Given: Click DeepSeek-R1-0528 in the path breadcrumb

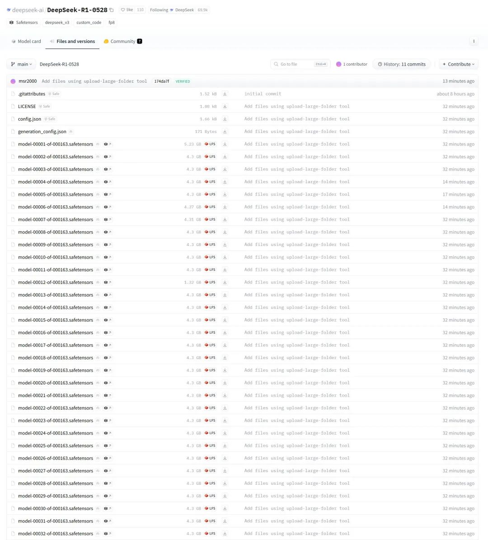Looking at the screenshot, I should [59, 64].
